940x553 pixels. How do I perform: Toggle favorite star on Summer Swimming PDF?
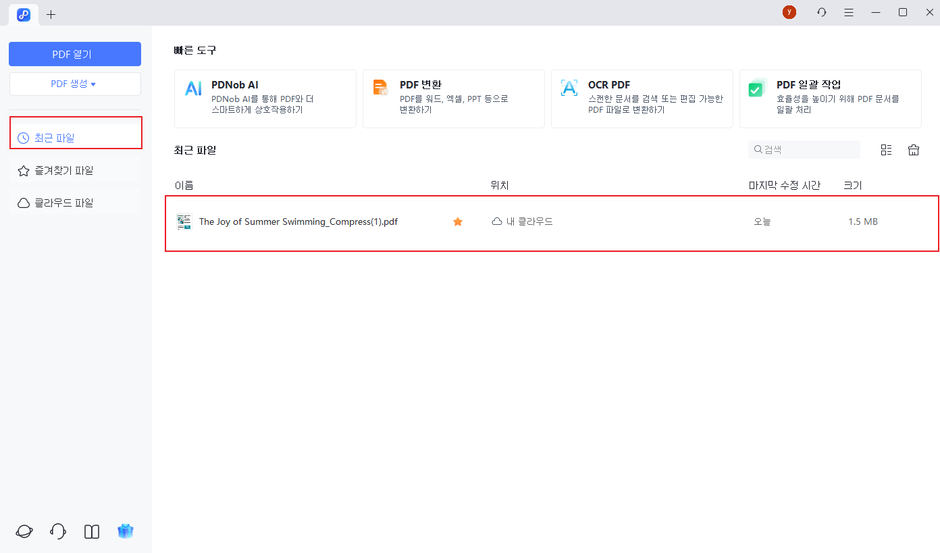(x=458, y=221)
